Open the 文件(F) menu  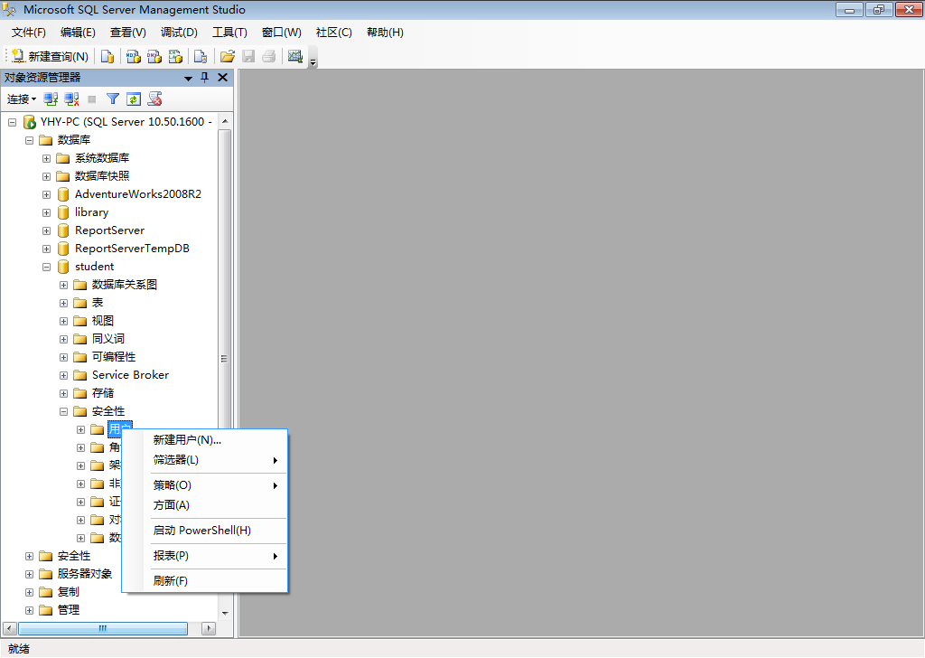(x=28, y=33)
